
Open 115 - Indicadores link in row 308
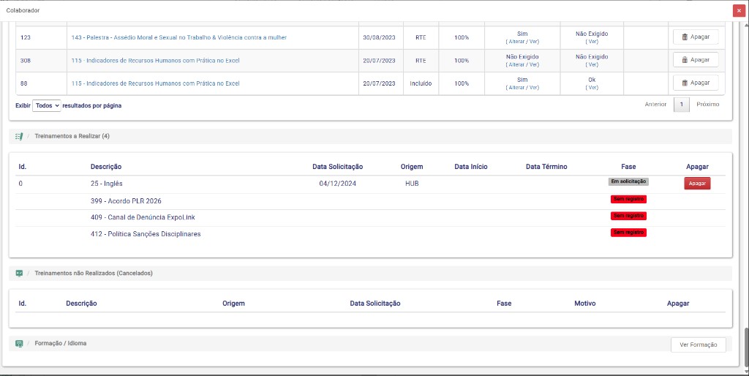(x=155, y=60)
